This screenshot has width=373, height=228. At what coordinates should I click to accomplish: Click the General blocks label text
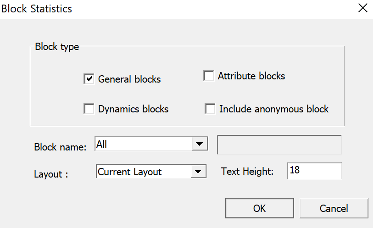pos(129,79)
